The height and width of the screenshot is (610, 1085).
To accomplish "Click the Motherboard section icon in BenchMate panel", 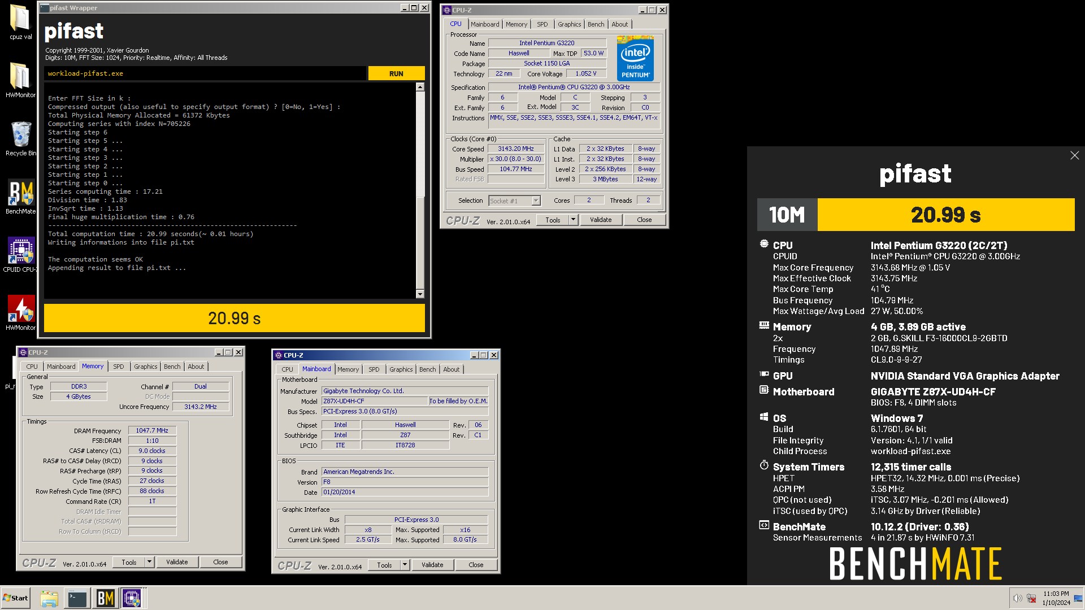I will [764, 390].
